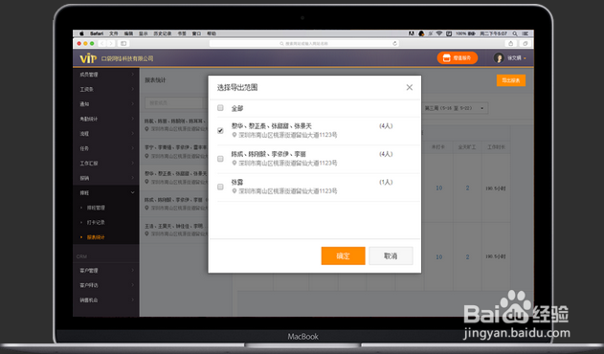Open the 书签 menu
604x354 pixels.
[x=182, y=33]
